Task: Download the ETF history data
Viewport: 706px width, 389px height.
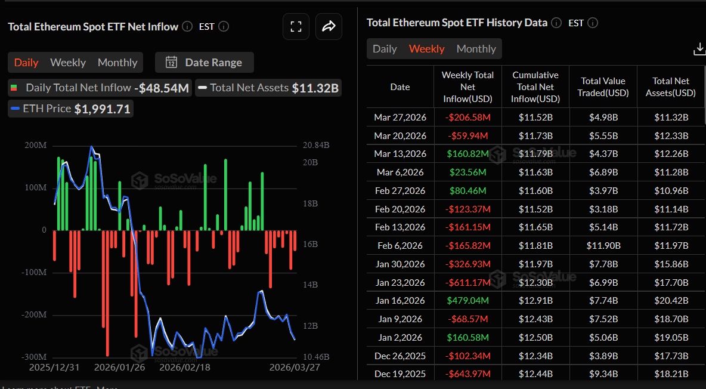Action: click(699, 48)
